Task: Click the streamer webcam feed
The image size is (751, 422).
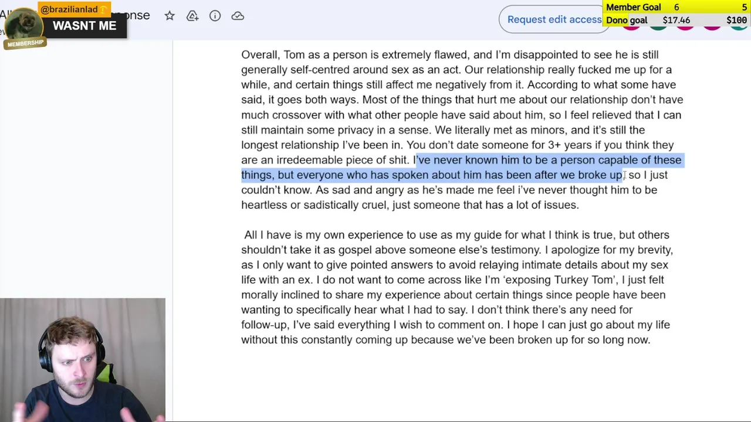Action: click(x=83, y=360)
